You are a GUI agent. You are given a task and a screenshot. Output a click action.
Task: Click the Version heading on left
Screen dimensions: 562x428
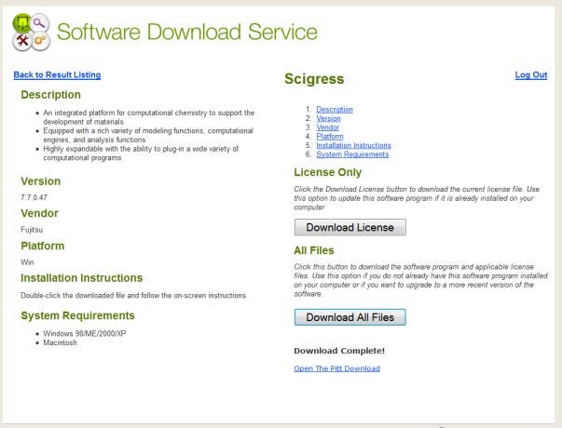coord(40,181)
